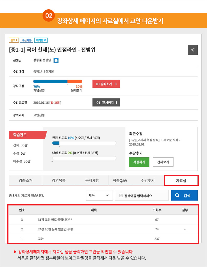
Task: Click the 수강 일시정지 button
Action: click(106, 103)
